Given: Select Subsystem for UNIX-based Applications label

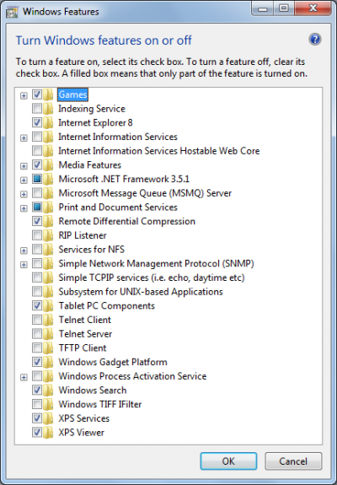Looking at the screenshot, I should 141,292.
